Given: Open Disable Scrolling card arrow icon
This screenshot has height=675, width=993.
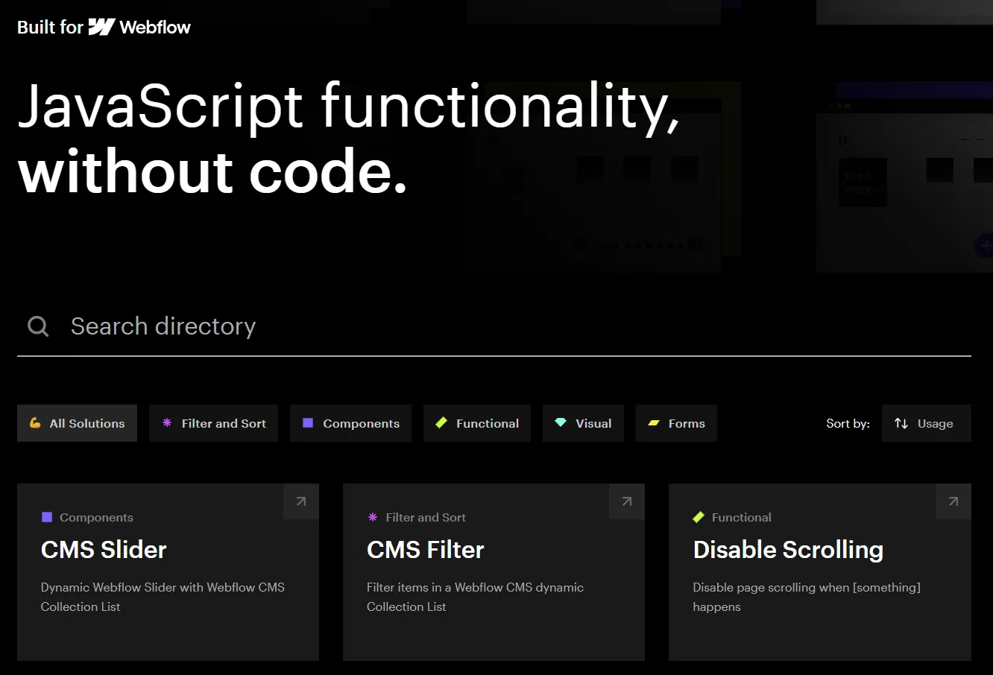Looking at the screenshot, I should [x=953, y=501].
